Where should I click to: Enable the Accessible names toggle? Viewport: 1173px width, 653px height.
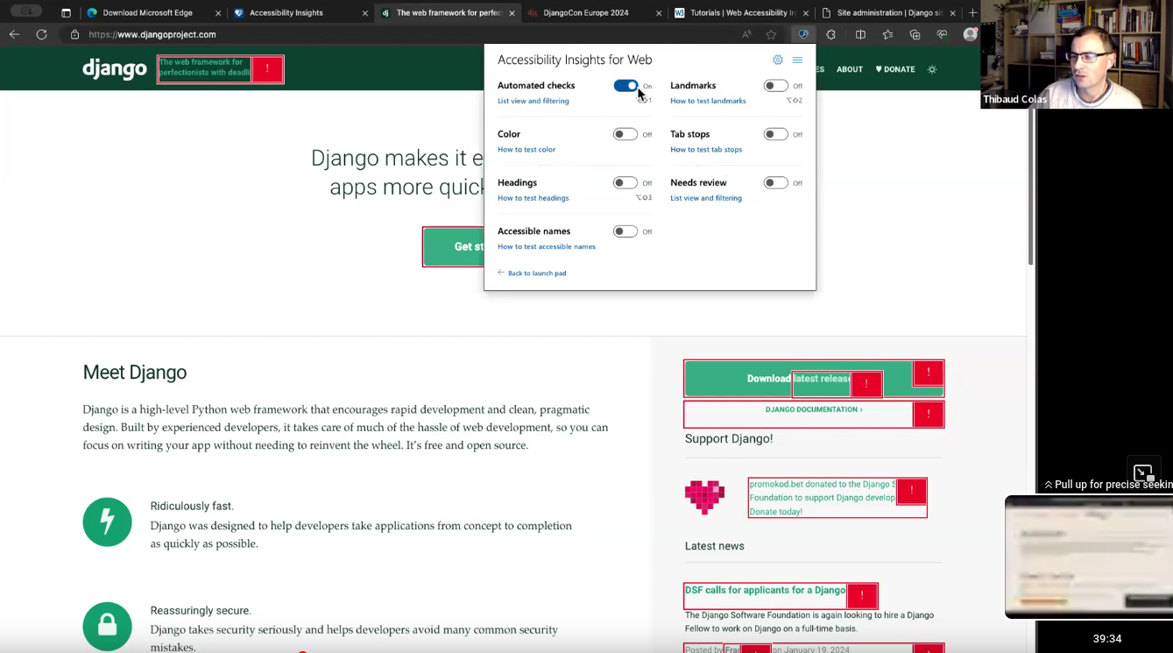pyautogui.click(x=625, y=231)
